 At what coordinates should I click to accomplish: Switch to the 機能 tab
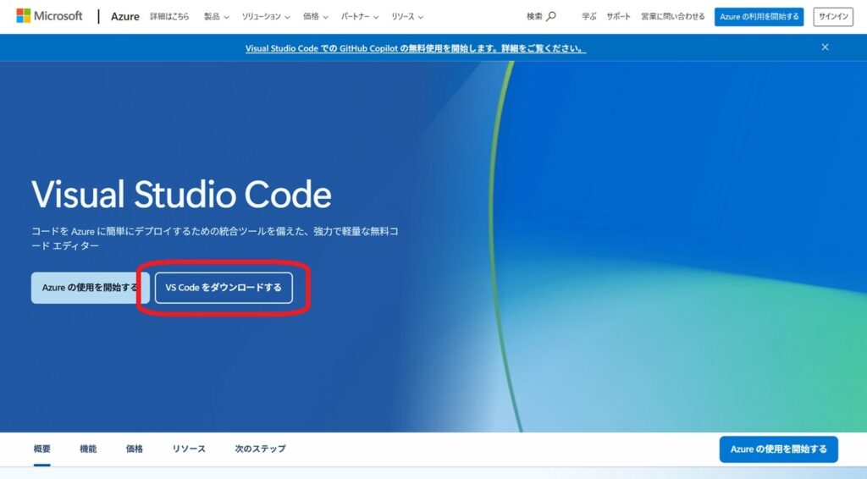88,449
